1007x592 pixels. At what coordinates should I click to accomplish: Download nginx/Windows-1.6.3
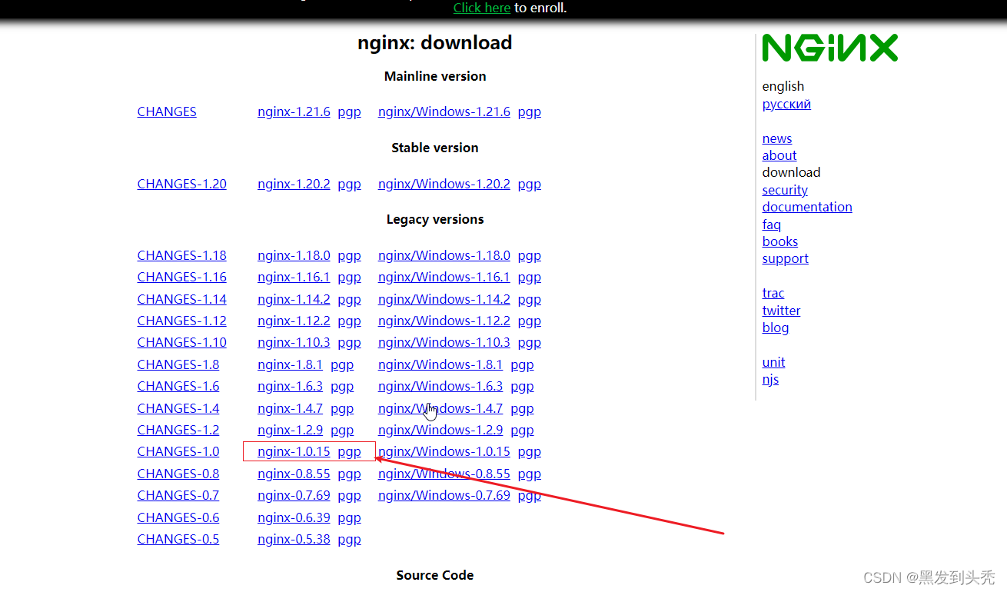pyautogui.click(x=440, y=386)
